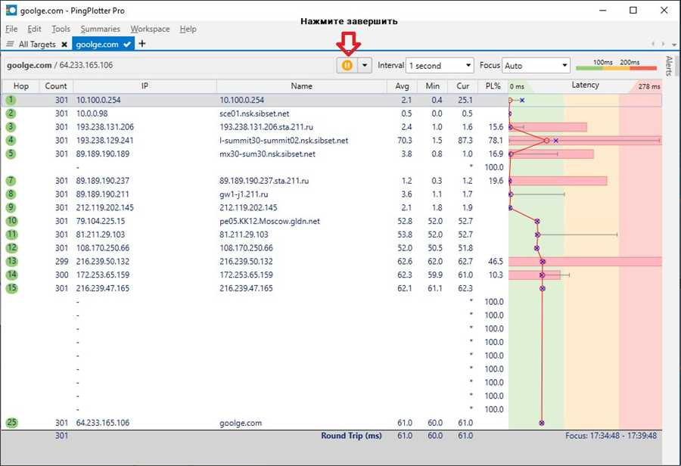Select the goolge.com tab
Viewport: 681px width, 466px height.
tap(98, 45)
